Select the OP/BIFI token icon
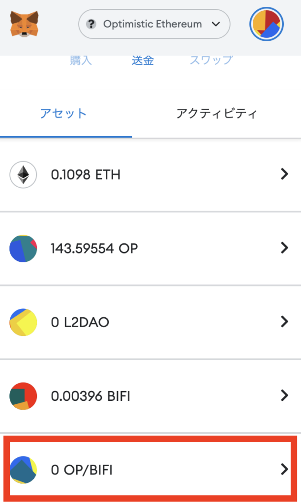The width and height of the screenshot is (301, 503). 23,470
